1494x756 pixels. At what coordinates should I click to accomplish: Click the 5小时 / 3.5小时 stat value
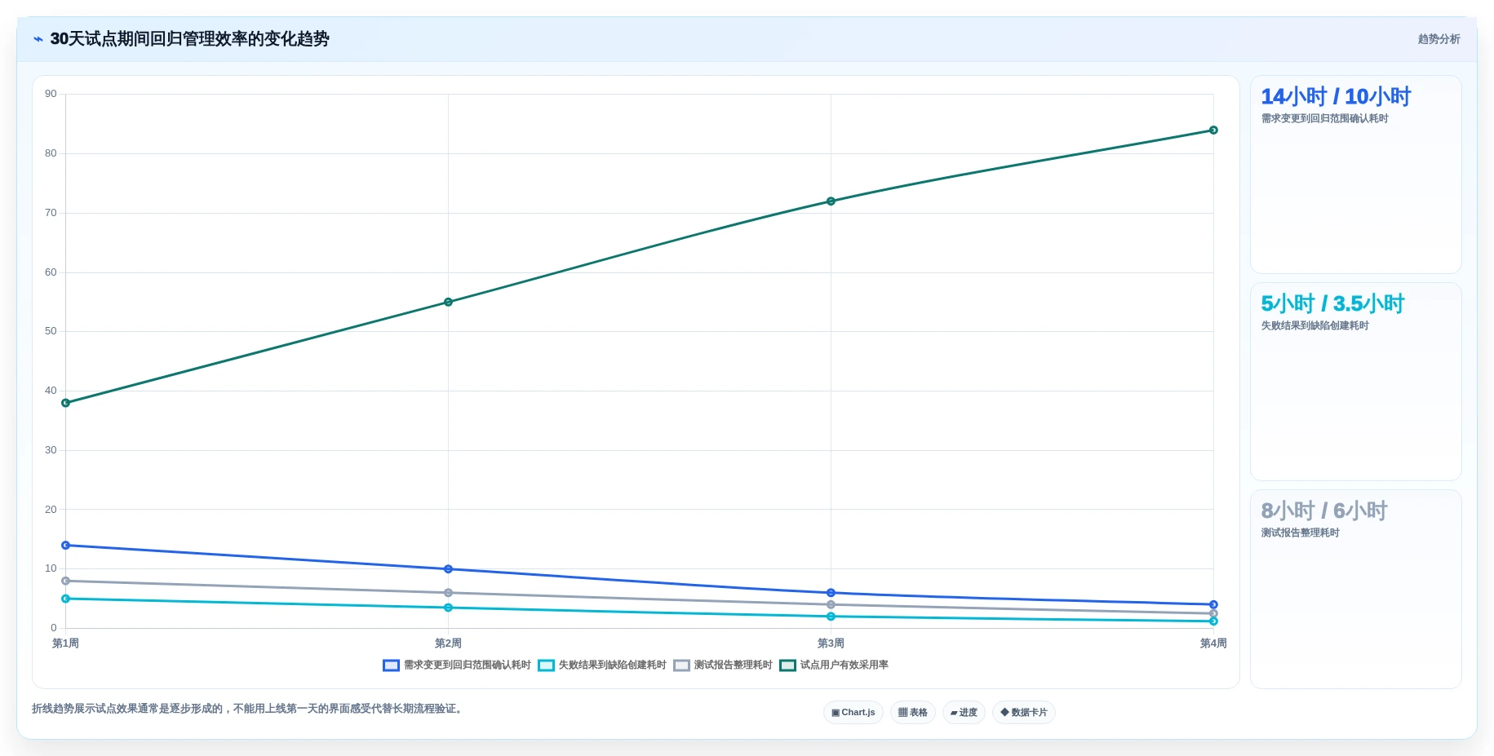tap(1332, 304)
